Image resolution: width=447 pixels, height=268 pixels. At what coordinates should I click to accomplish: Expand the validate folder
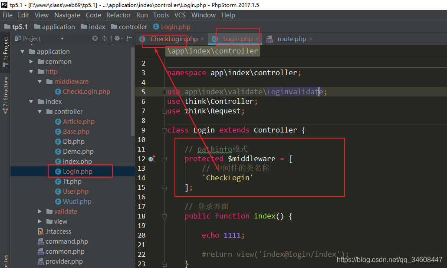click(40, 212)
